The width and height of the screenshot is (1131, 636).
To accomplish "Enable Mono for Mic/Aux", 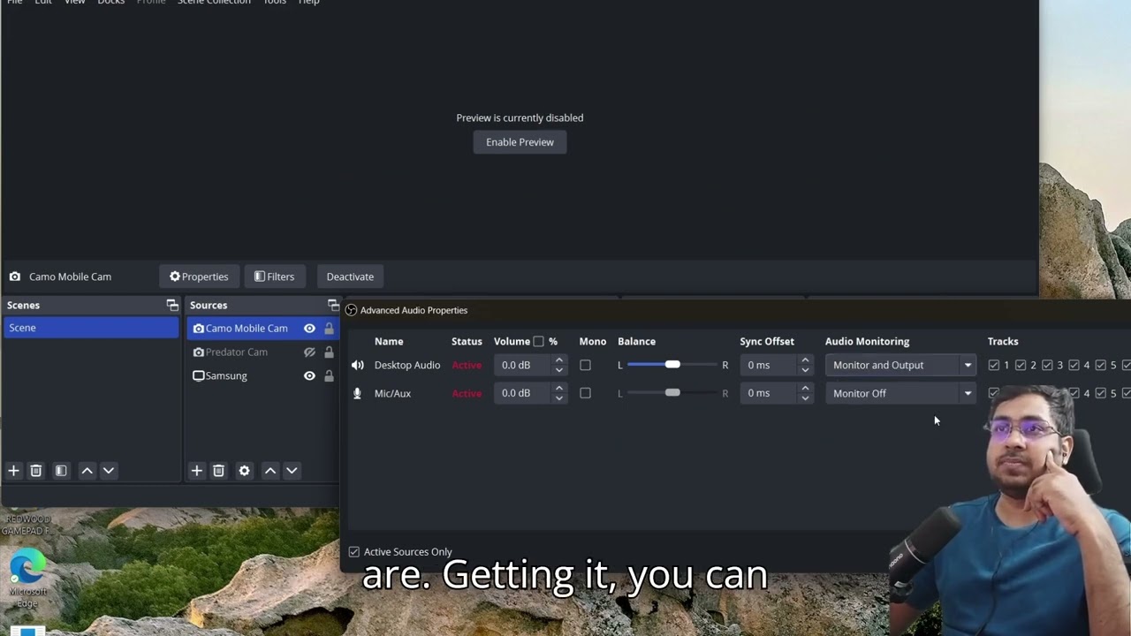I will tap(585, 393).
